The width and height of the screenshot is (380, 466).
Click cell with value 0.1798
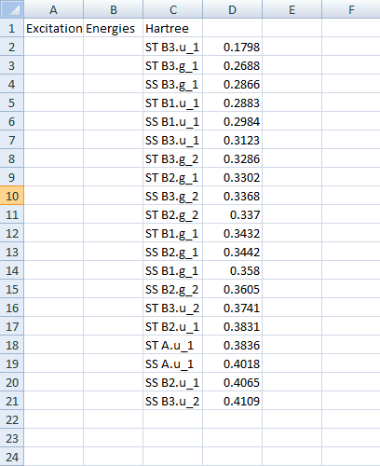tap(232, 47)
